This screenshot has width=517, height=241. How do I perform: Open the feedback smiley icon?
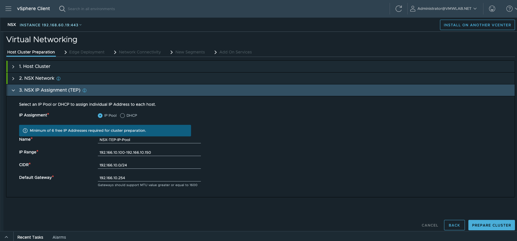point(492,9)
